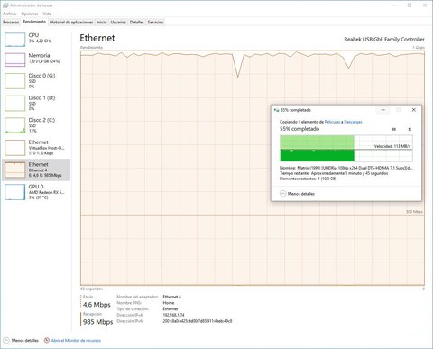Open Abrir el Monitor de recursos link
433x349 pixels.
[x=76, y=341]
